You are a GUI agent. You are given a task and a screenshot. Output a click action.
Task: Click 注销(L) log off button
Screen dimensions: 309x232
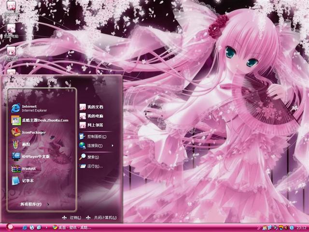click(x=71, y=217)
